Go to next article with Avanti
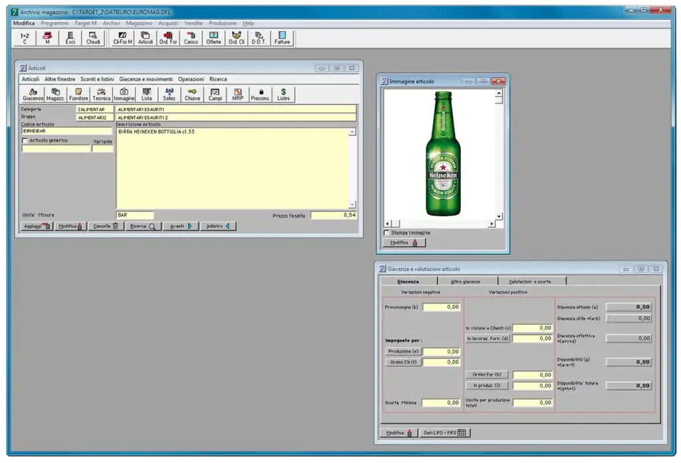The width and height of the screenshot is (681, 463). coord(181,226)
